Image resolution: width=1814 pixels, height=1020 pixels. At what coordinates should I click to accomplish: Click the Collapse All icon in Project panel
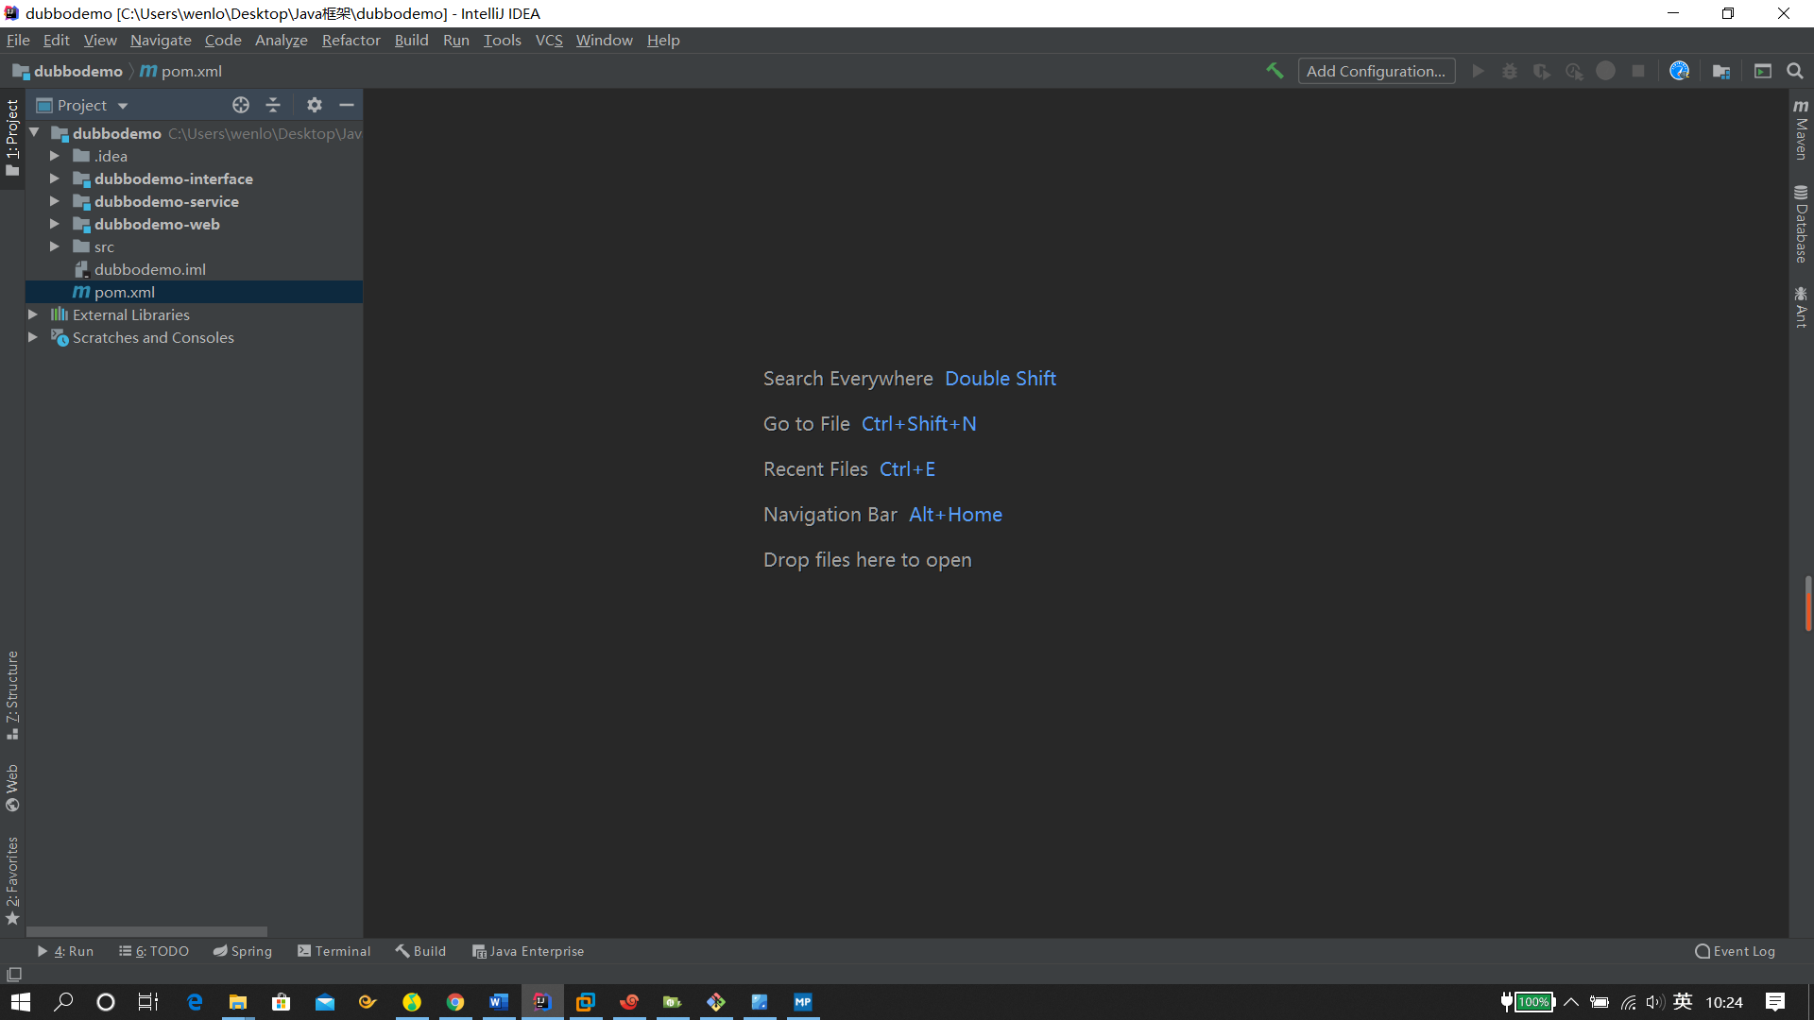tap(273, 105)
